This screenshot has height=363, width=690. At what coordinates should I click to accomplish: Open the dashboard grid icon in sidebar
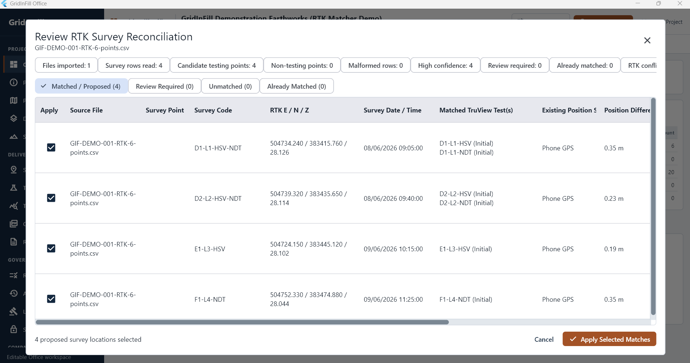pos(14,64)
